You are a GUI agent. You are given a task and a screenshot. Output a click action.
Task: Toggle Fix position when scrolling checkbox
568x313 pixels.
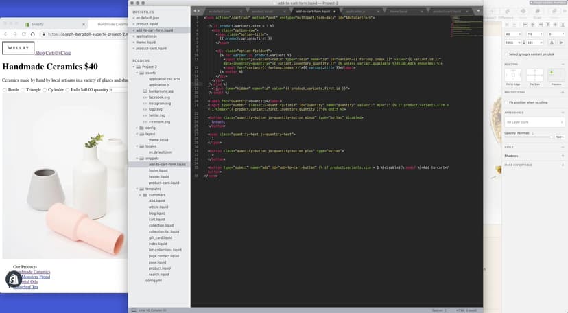coord(506,102)
